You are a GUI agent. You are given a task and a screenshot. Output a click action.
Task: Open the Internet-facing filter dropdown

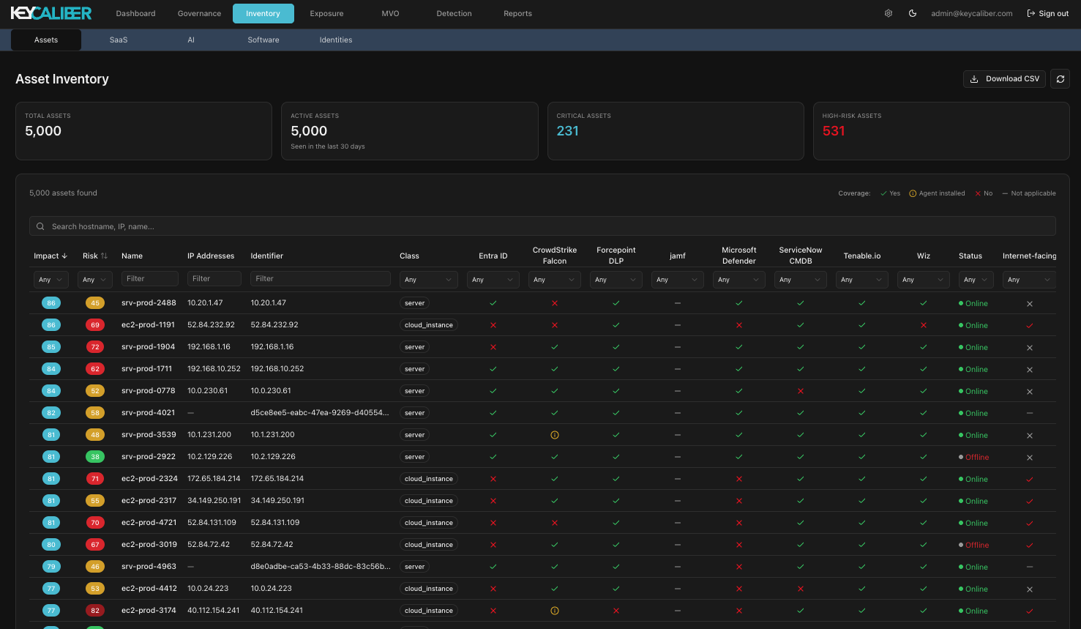coord(1029,280)
